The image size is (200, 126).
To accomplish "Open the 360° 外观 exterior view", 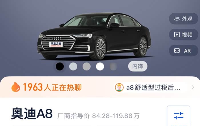I will coord(183,19).
